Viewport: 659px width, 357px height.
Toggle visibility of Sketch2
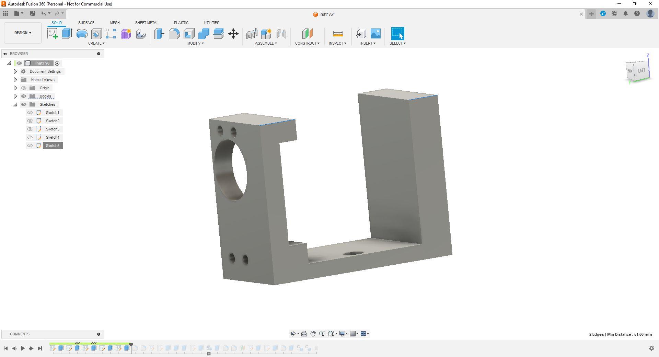tap(30, 121)
